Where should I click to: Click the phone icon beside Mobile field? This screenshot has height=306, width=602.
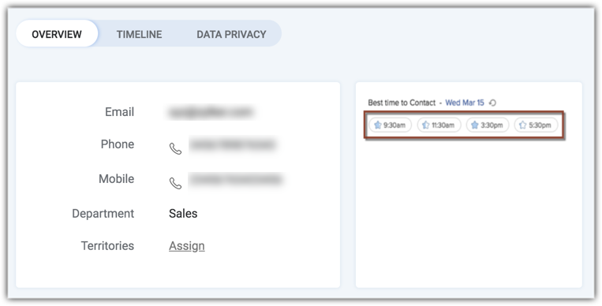[175, 184]
